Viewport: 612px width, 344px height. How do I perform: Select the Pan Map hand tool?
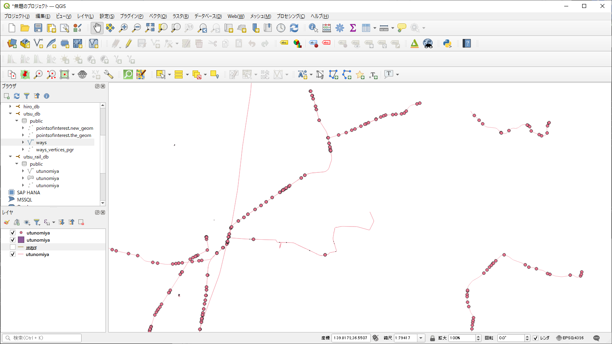pos(97,28)
